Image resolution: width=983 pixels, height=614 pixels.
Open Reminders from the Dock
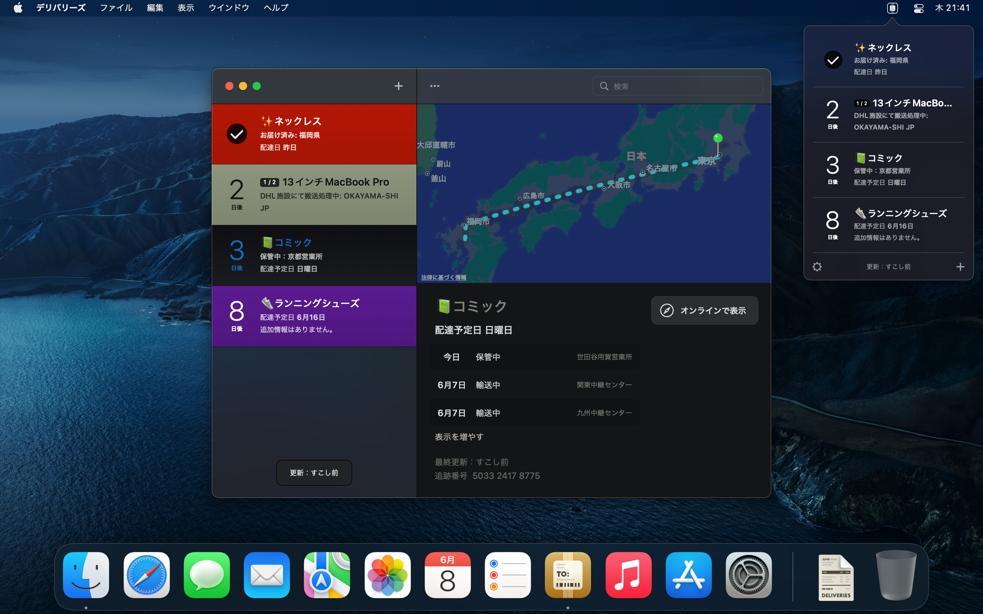pyautogui.click(x=508, y=575)
